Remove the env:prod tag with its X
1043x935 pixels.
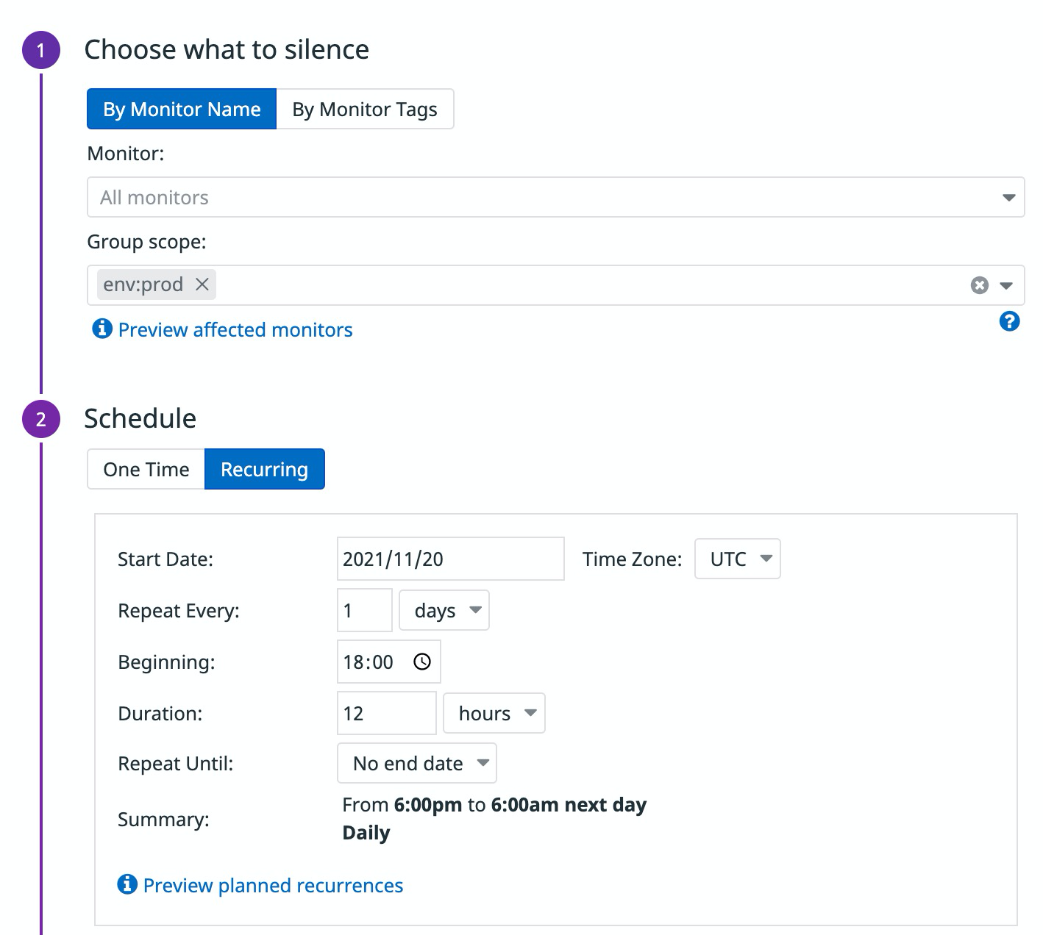point(202,284)
